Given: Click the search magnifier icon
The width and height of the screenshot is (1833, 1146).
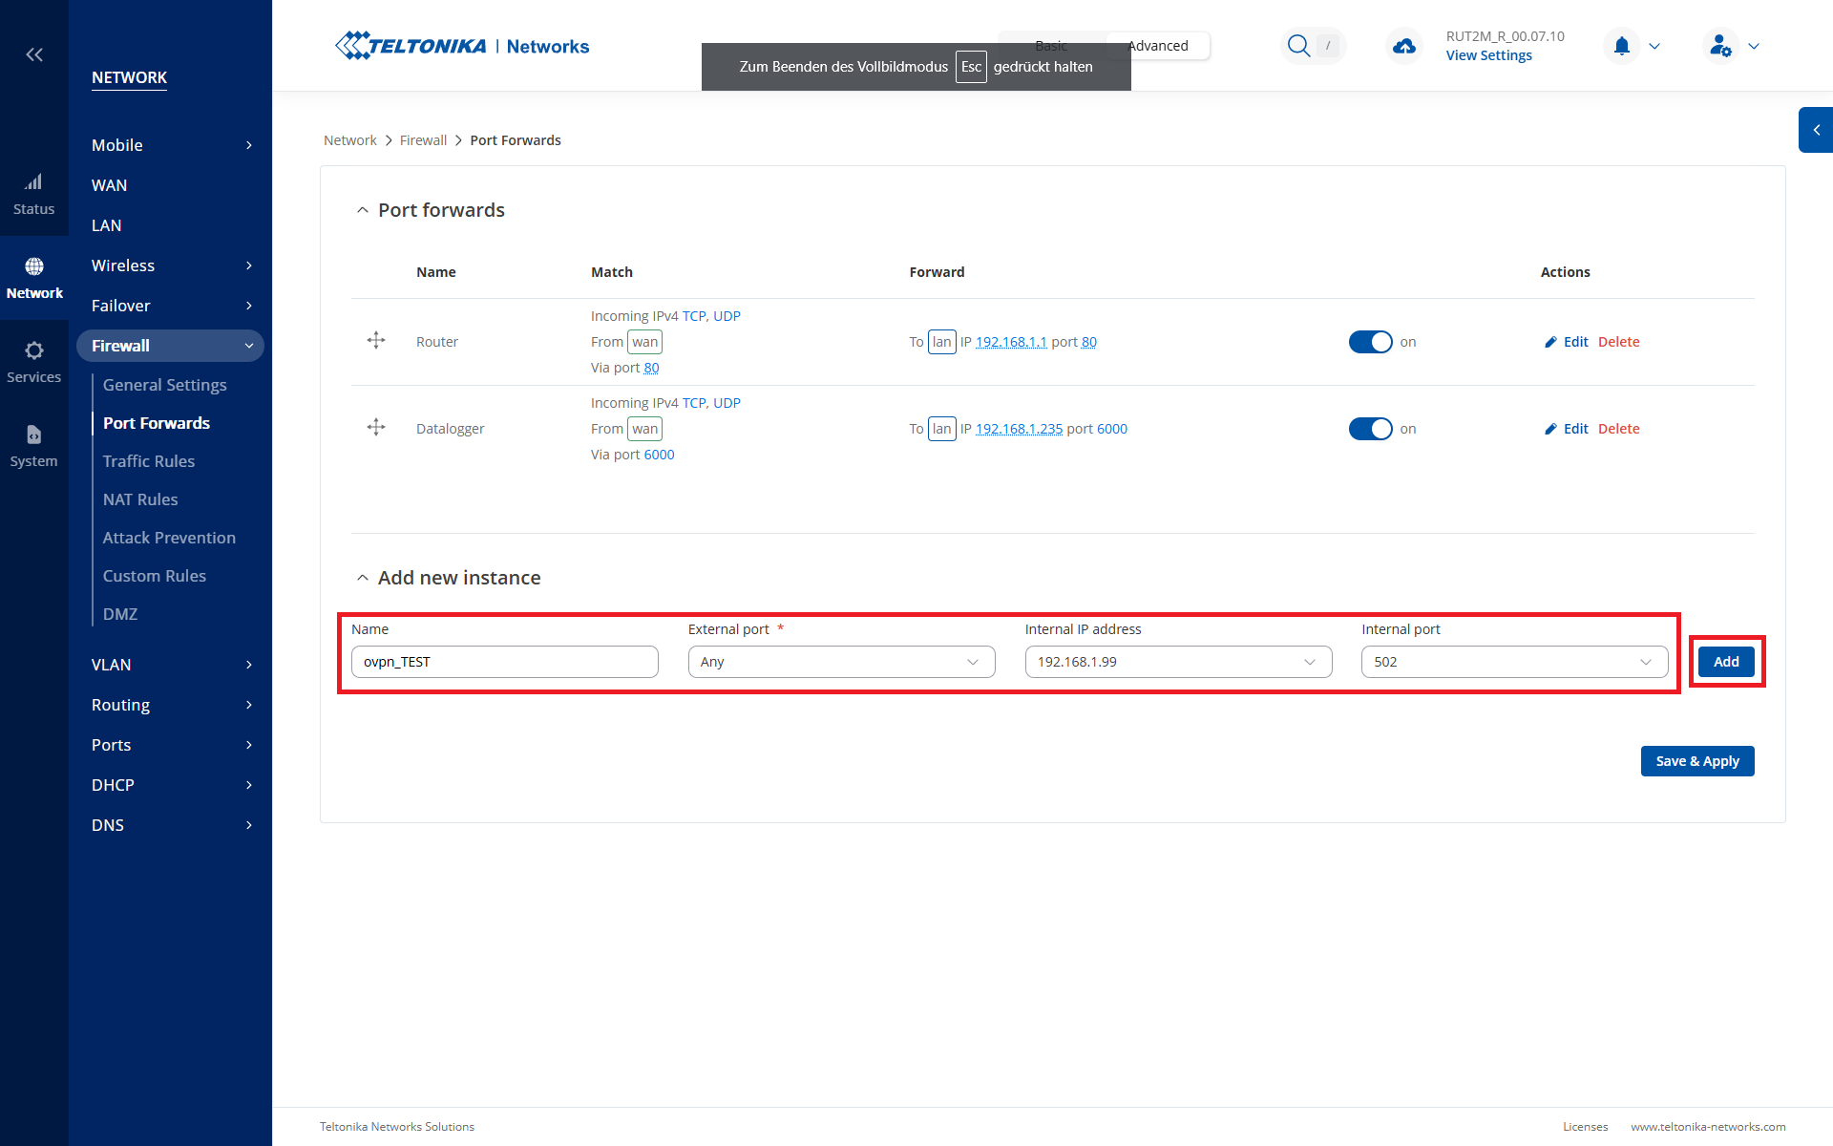Looking at the screenshot, I should [1298, 46].
